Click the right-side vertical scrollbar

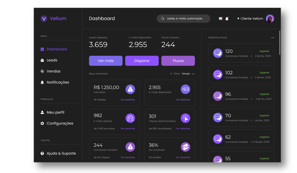pyautogui.click(x=280, y=43)
